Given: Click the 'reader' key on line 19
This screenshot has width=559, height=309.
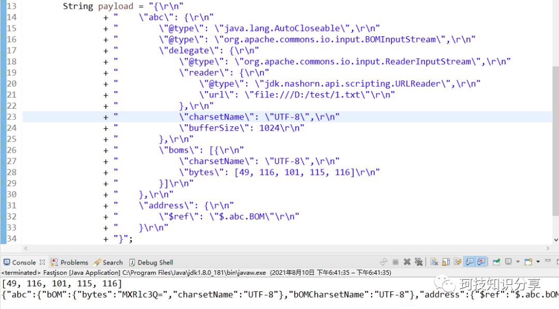Looking at the screenshot, I should (203, 72).
